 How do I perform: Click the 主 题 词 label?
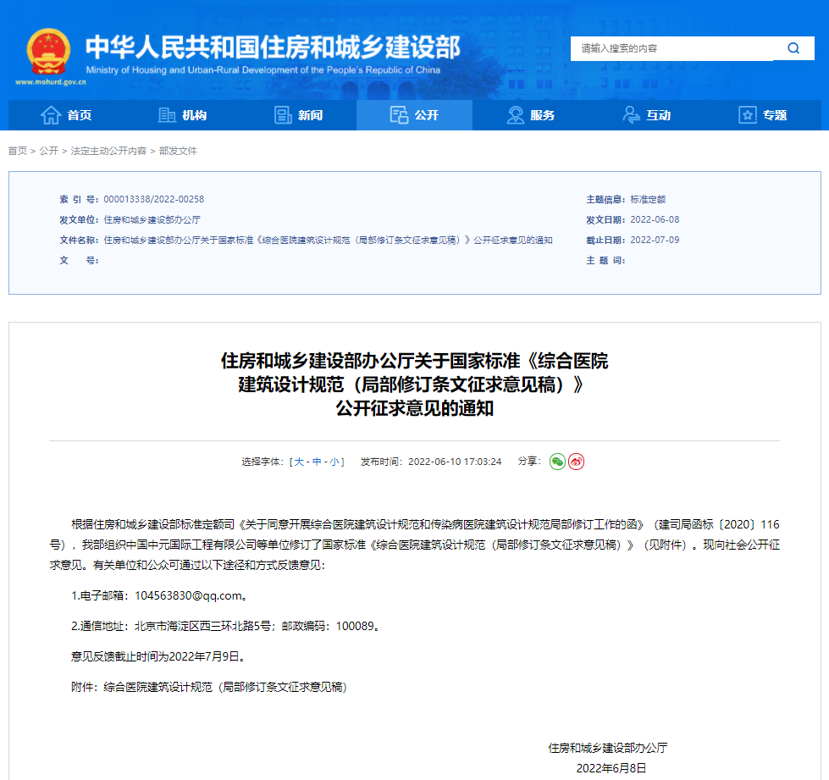606,260
